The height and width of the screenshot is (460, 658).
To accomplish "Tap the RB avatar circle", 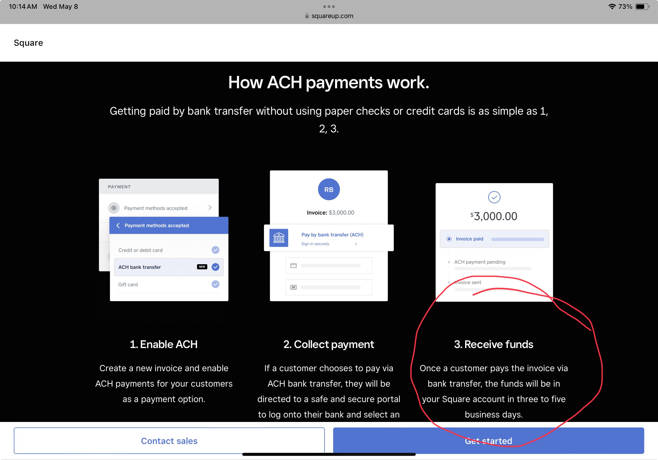I will [x=329, y=189].
